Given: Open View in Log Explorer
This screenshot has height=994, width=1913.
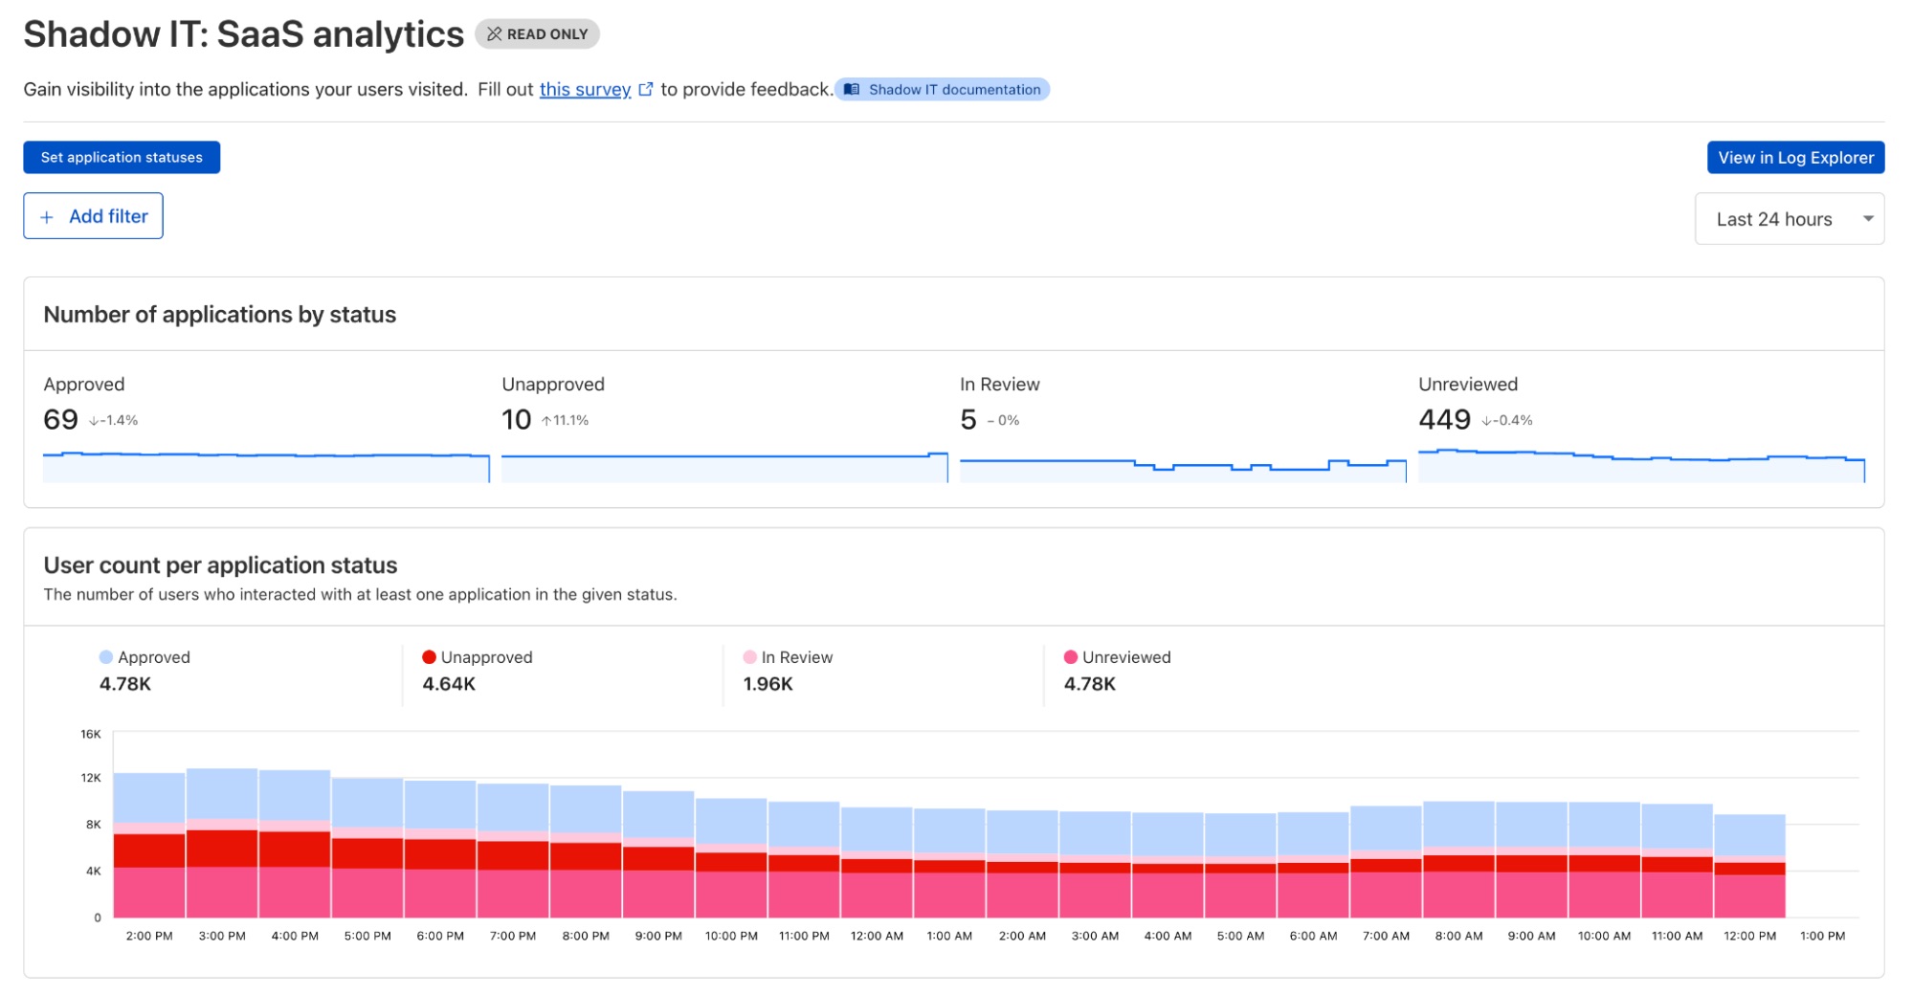Looking at the screenshot, I should click(1795, 158).
